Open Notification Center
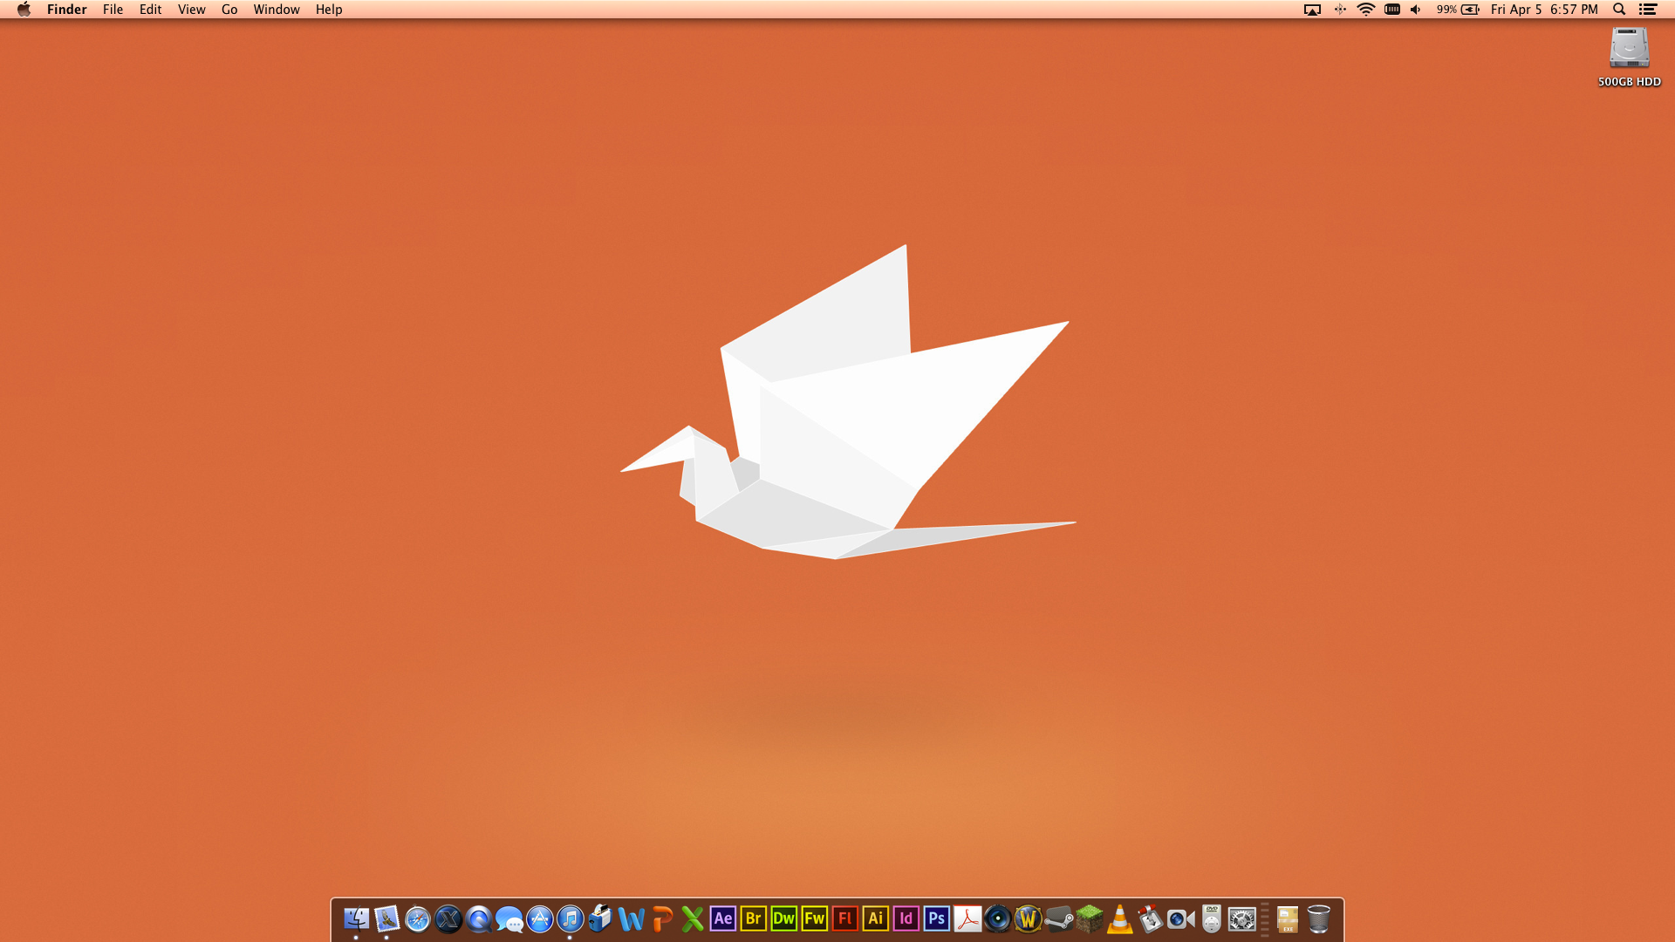Viewport: 1675px width, 942px height. (x=1648, y=10)
